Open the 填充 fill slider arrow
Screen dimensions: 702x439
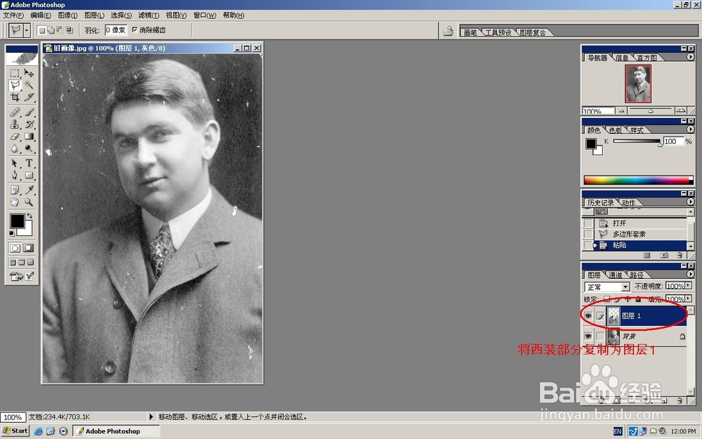(x=689, y=299)
